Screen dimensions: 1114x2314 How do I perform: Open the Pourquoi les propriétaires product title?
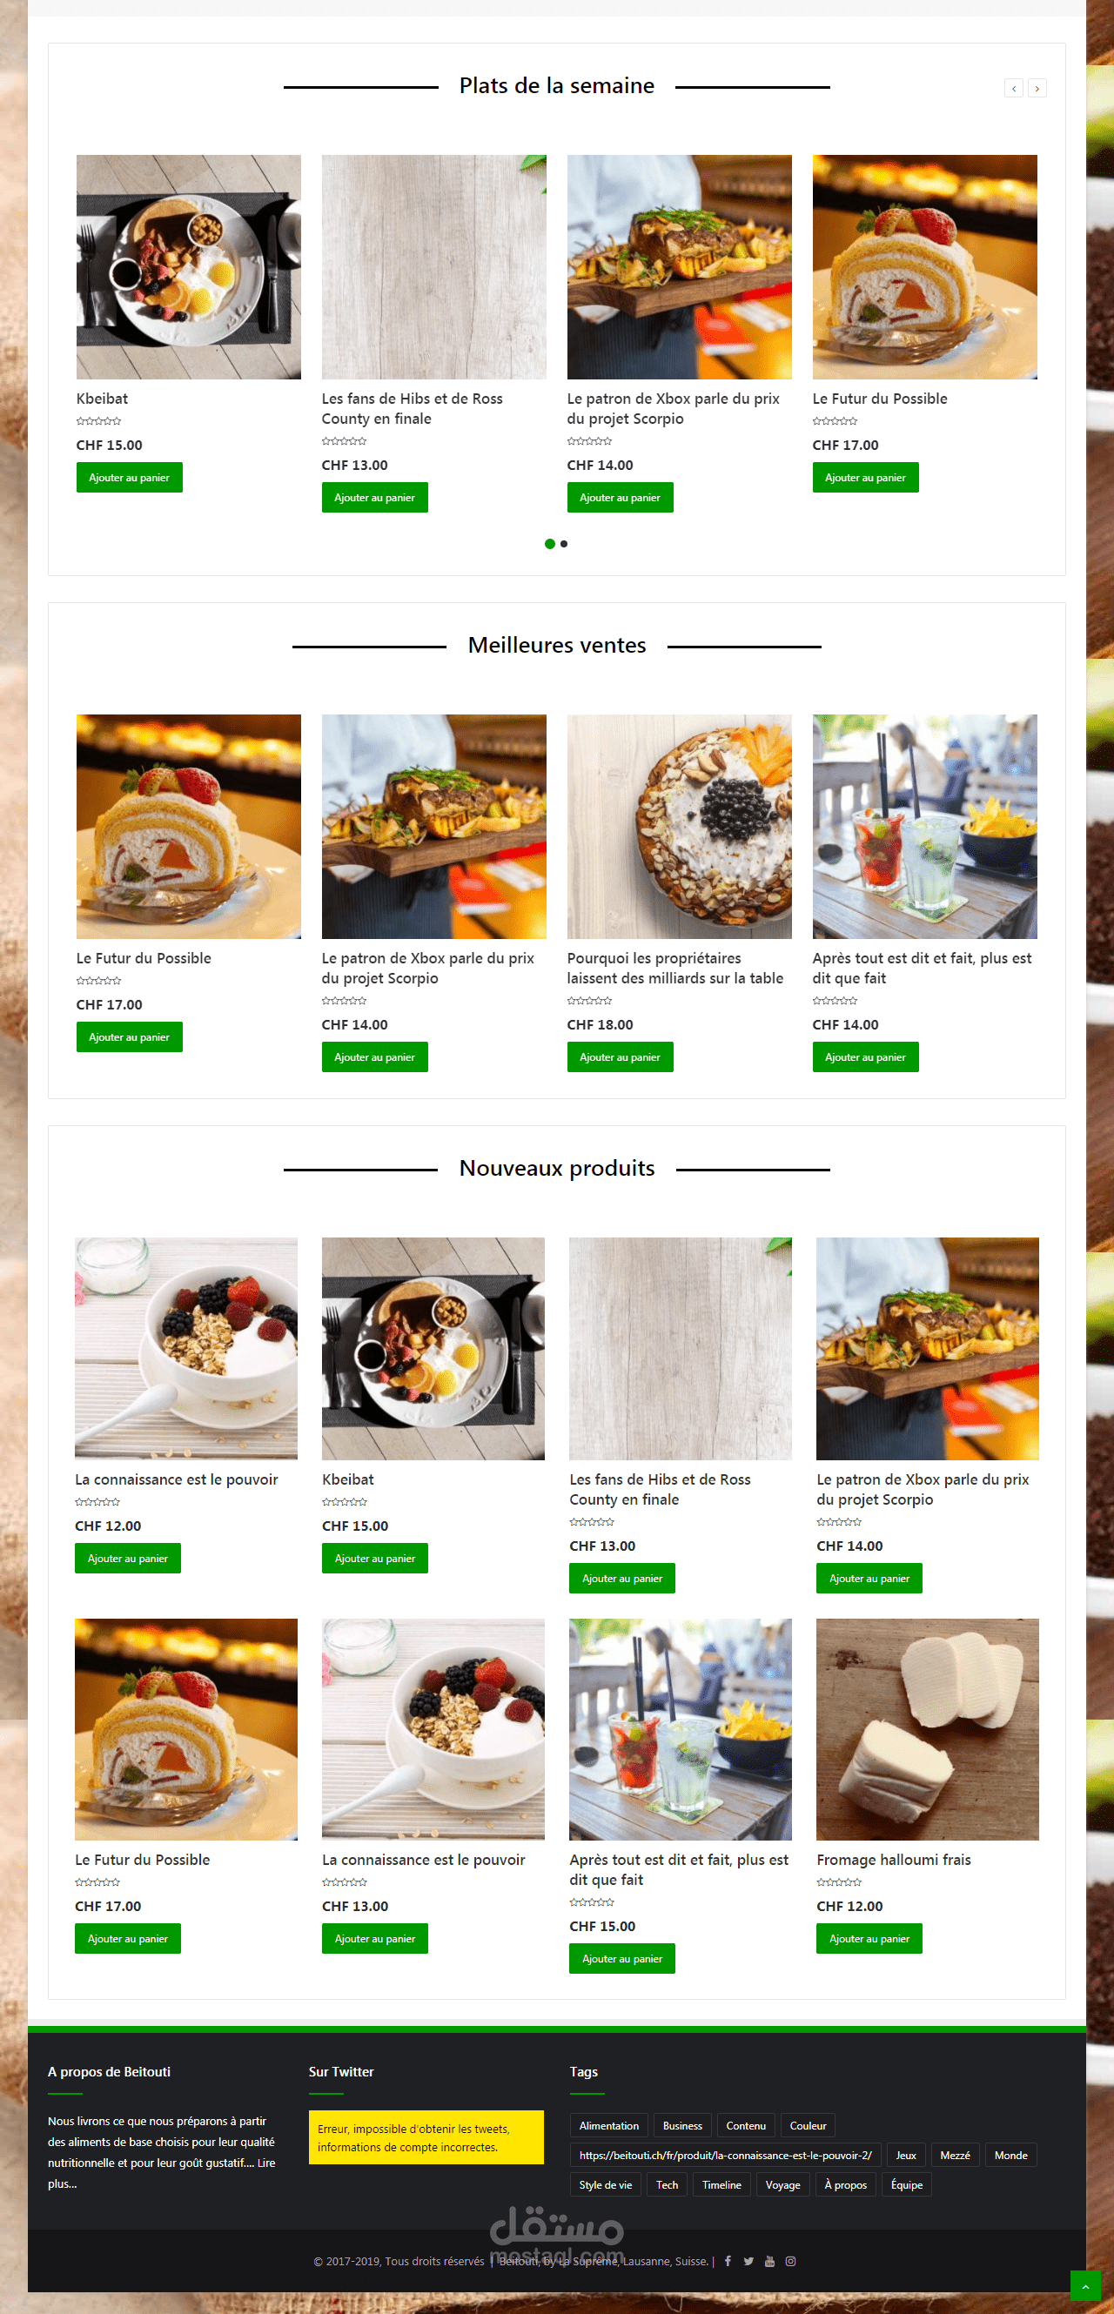click(674, 969)
